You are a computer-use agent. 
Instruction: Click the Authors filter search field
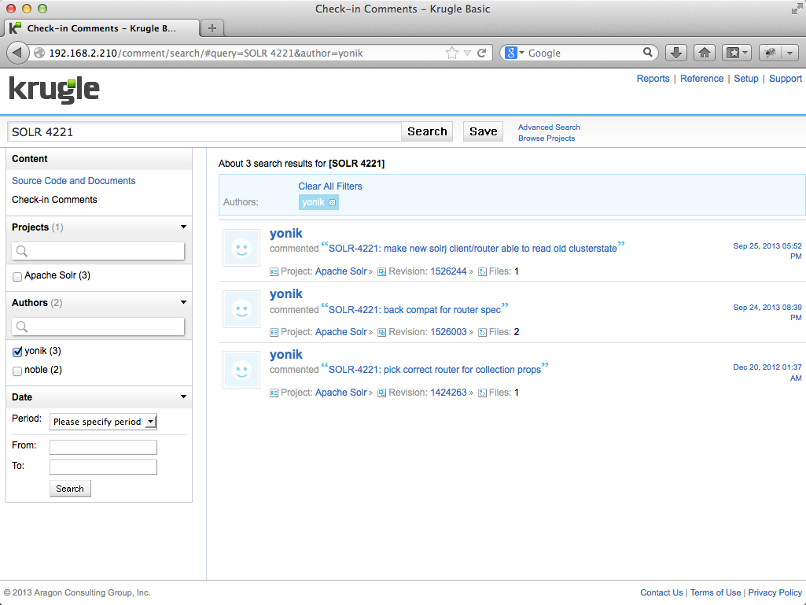(98, 326)
